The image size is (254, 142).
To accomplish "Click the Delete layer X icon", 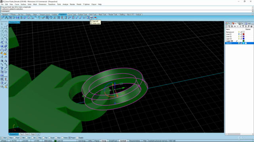I will (232, 26).
